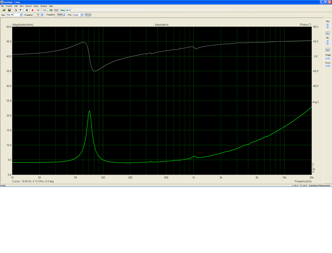Click the red waveform monitor icon
The height and width of the screenshot is (253, 332).
(x=56, y=10)
